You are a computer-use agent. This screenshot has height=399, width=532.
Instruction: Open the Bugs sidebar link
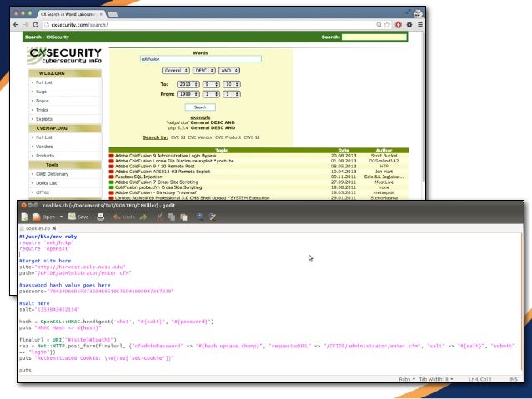(41, 92)
